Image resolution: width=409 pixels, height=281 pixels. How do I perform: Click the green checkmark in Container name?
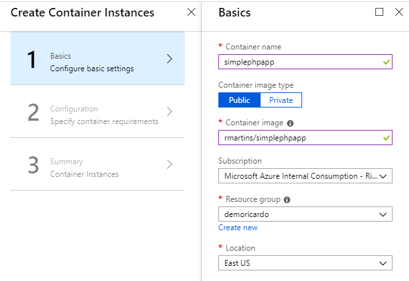point(387,62)
